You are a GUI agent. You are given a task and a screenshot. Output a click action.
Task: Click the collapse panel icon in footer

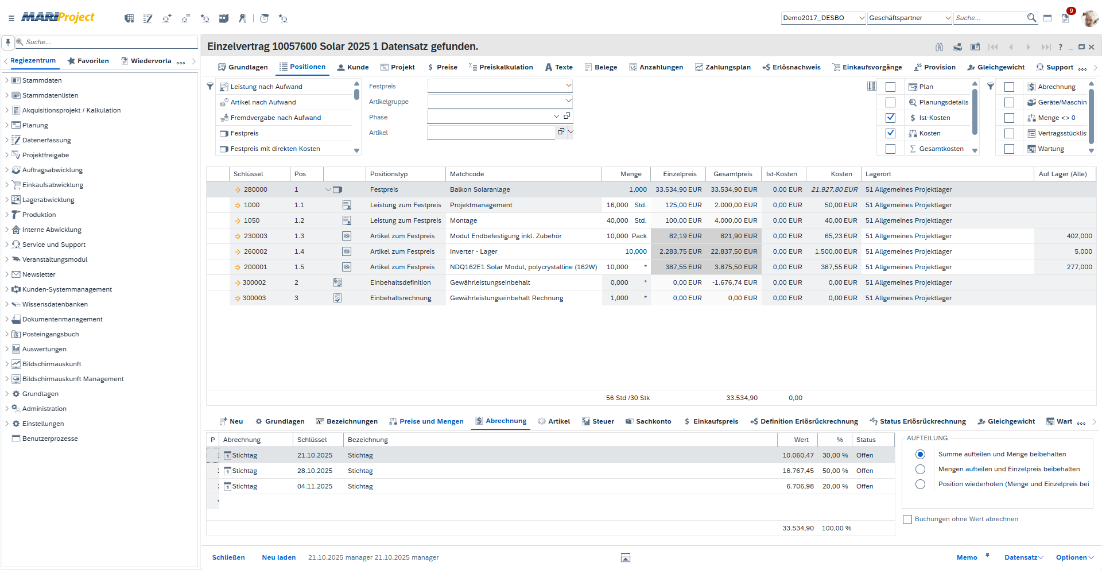click(626, 557)
